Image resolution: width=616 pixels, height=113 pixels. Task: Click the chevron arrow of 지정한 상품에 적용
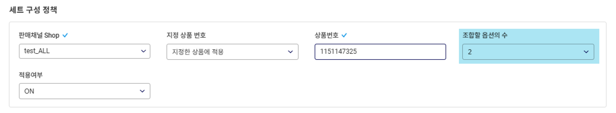290,52
